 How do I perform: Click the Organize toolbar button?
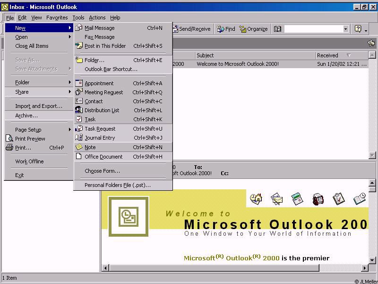[x=253, y=29]
